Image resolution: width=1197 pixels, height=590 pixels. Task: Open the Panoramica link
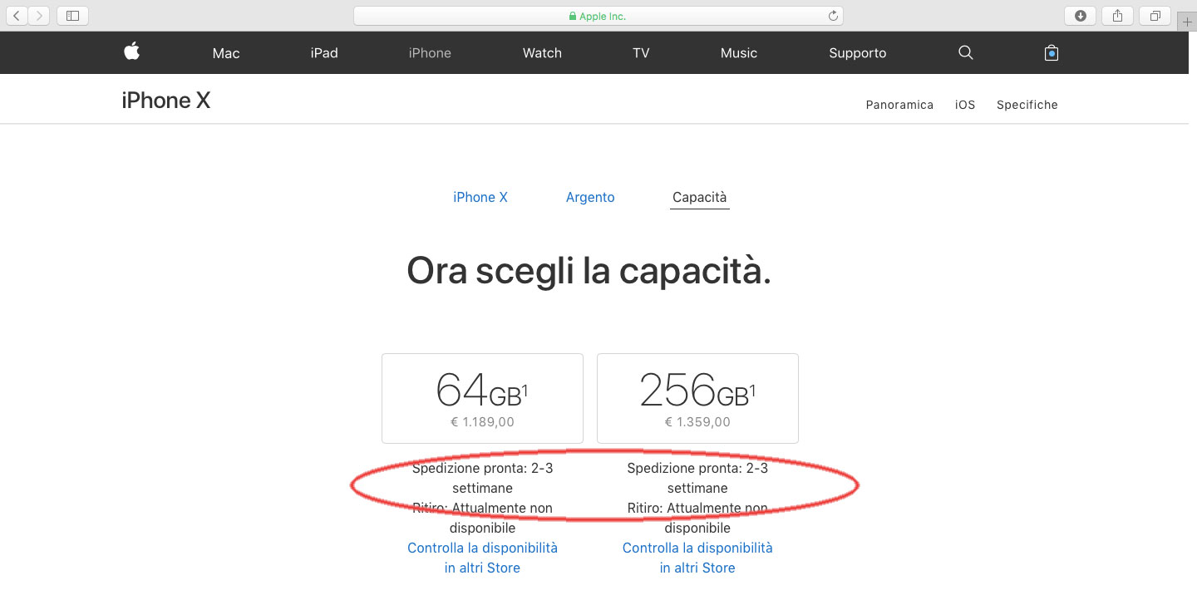pyautogui.click(x=899, y=105)
